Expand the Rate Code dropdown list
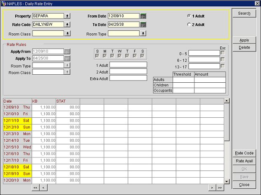The height and width of the screenshot is (195, 261). tap(67, 24)
